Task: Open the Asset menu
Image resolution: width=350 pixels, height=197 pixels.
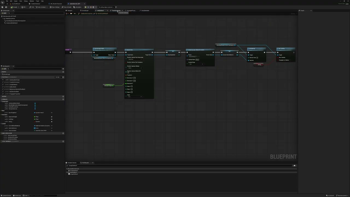Action: coord(16,1)
